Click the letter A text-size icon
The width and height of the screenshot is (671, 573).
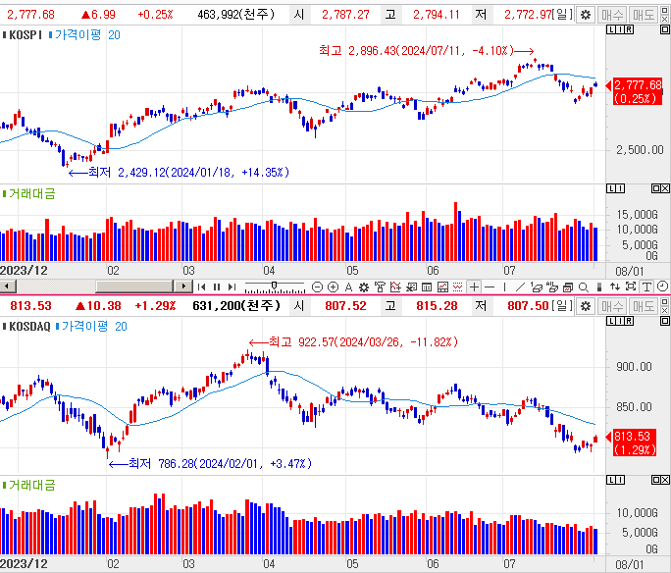coord(349,286)
